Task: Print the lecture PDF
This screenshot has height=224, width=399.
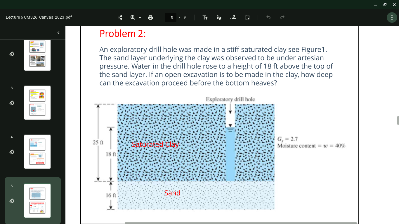Action: 150,17
